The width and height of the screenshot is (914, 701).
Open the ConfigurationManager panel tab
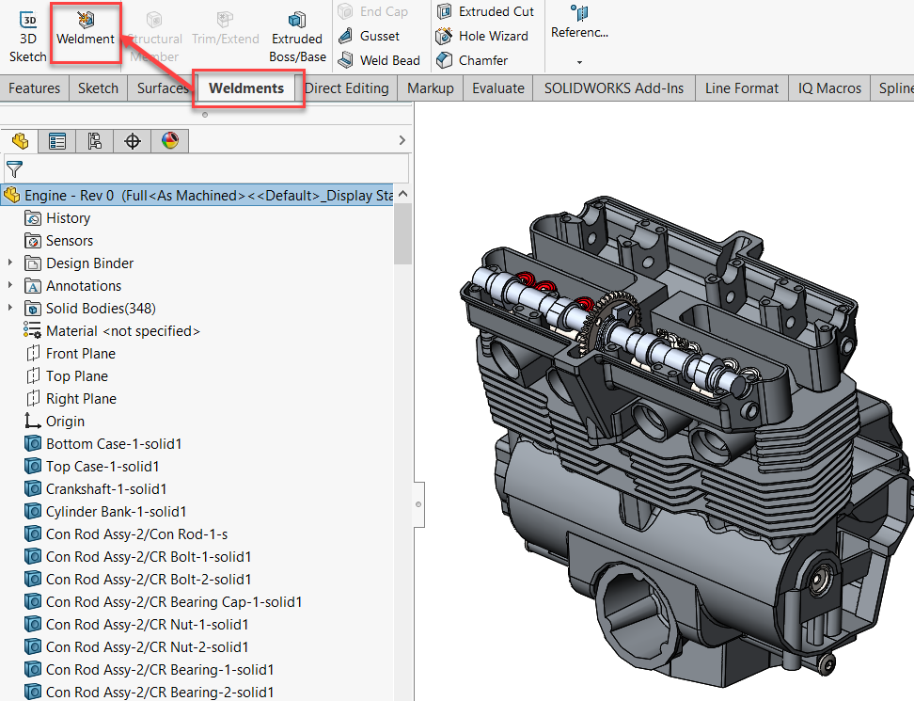94,141
